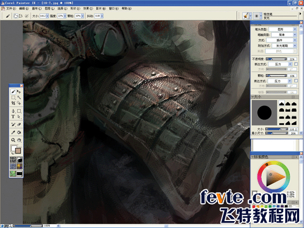304x228 pixels.
Task: Adjust the 不透明度 opacity slider
Action: [x=276, y=59]
